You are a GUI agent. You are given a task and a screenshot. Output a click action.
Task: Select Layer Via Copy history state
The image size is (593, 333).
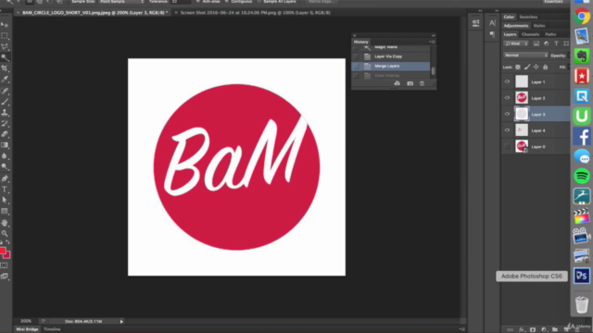click(x=391, y=56)
